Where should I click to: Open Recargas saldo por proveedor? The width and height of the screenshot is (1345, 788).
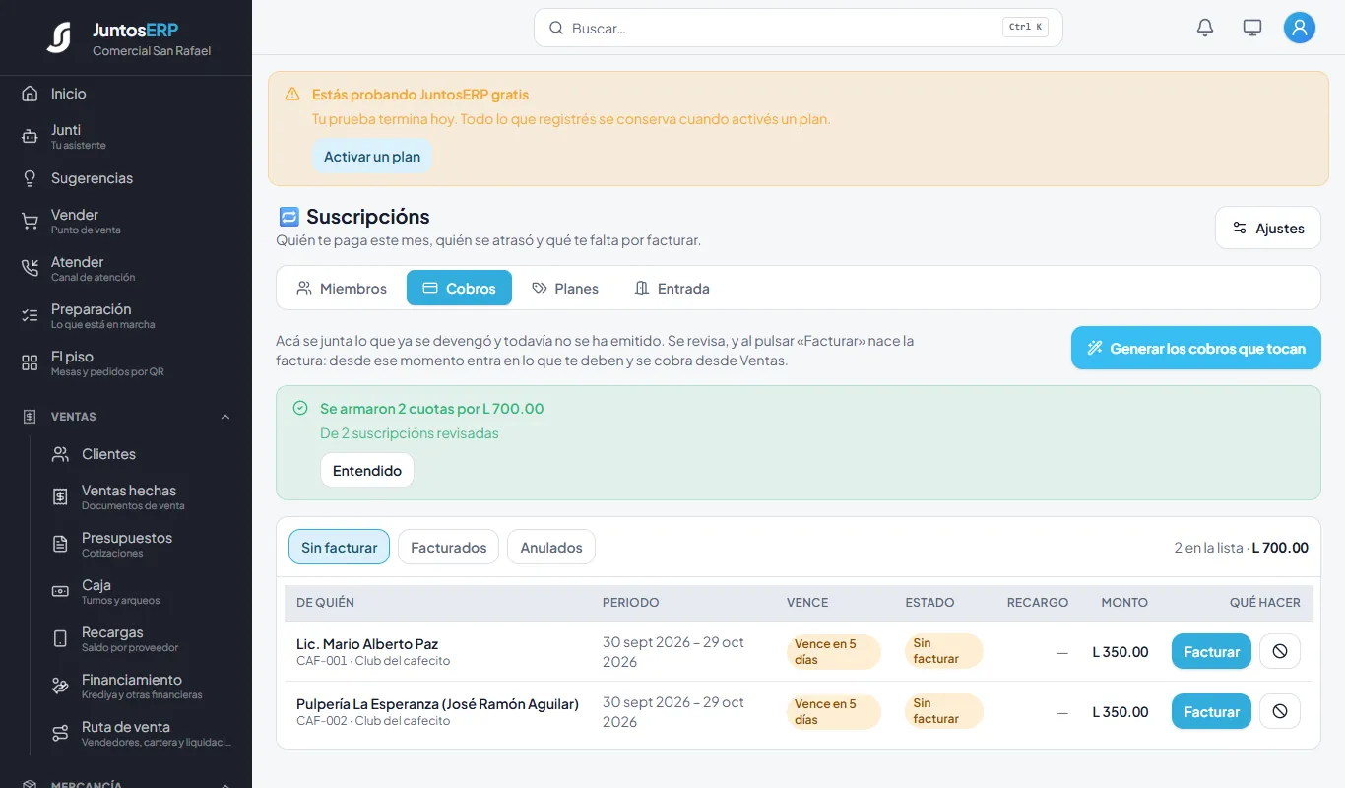pyautogui.click(x=142, y=638)
